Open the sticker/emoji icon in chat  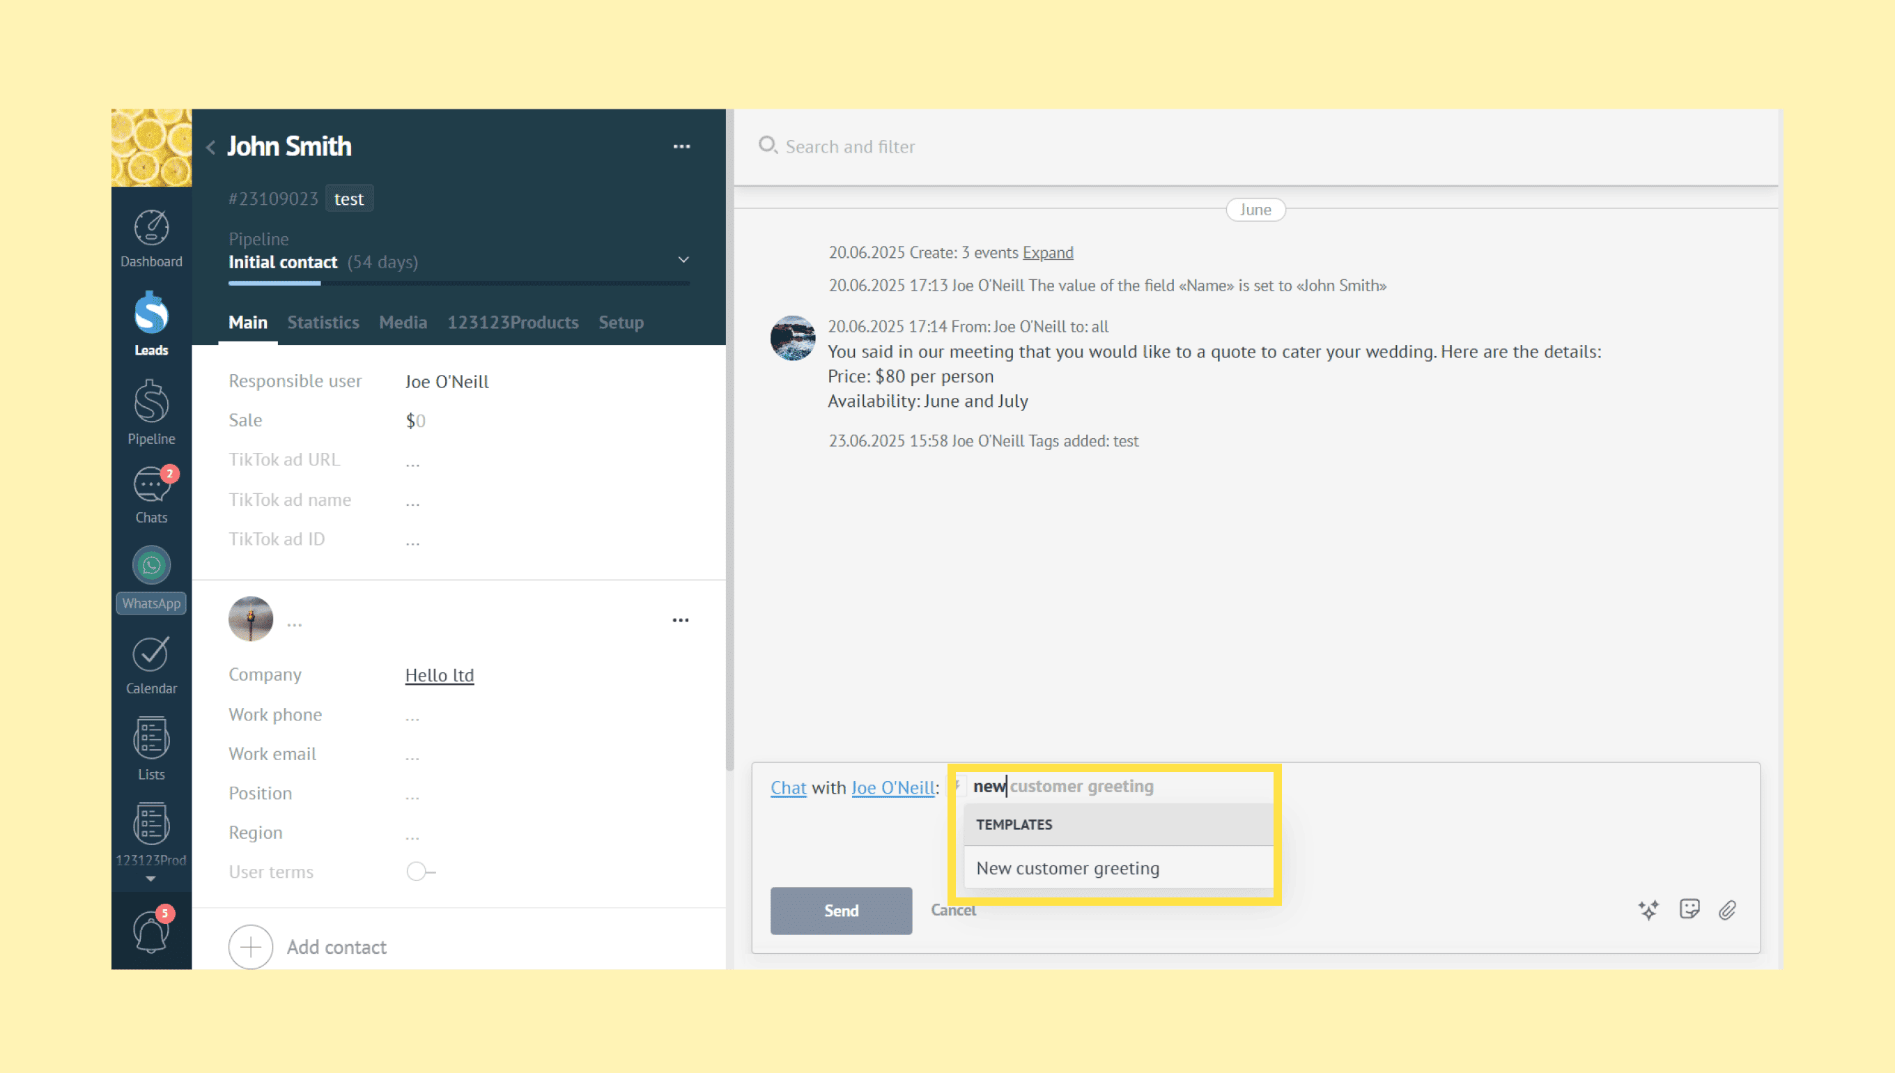1689,909
